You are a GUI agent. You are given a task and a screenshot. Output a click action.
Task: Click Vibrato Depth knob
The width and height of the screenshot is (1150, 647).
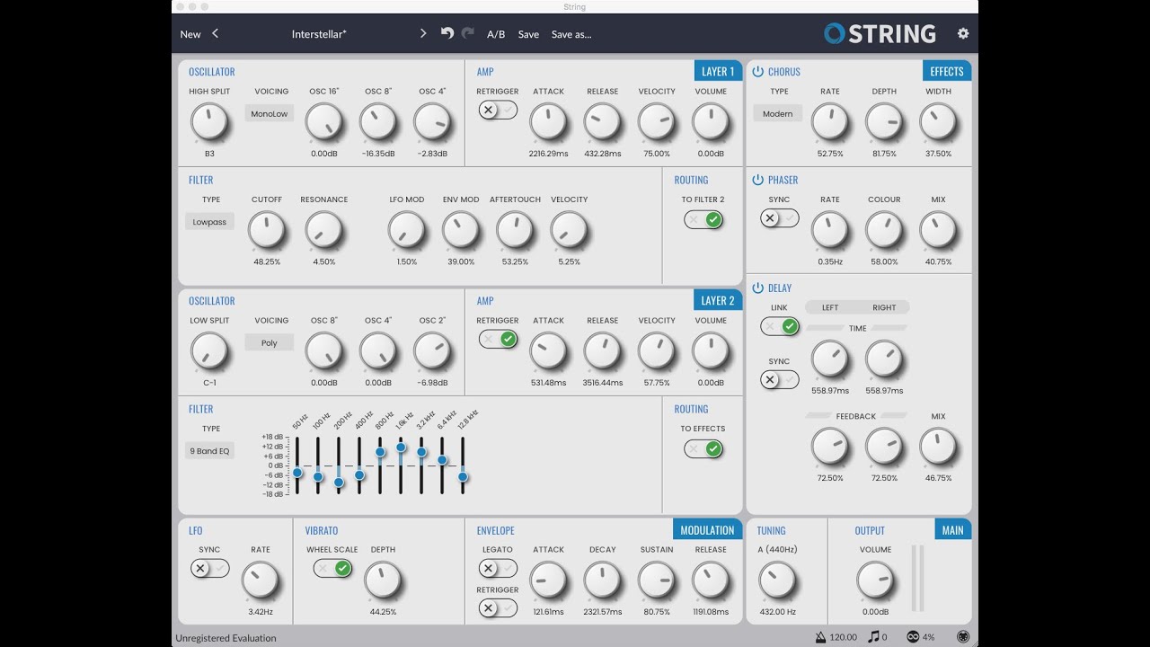coord(383,580)
